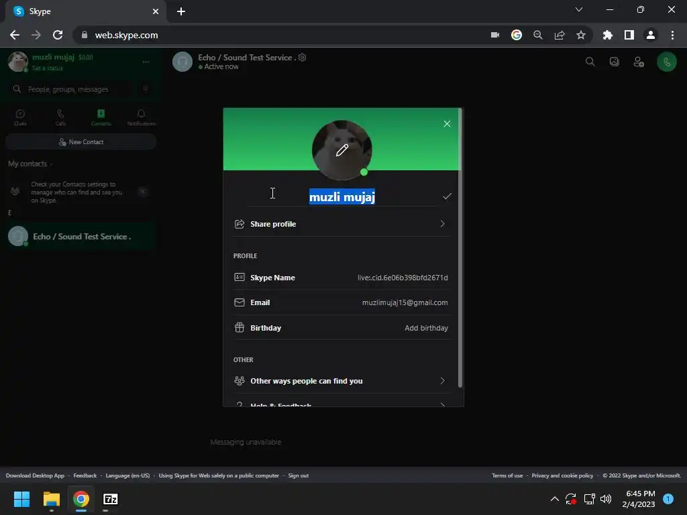The image size is (687, 515).
Task: Click the zoom magnifier icon in address bar
Action: click(x=537, y=35)
